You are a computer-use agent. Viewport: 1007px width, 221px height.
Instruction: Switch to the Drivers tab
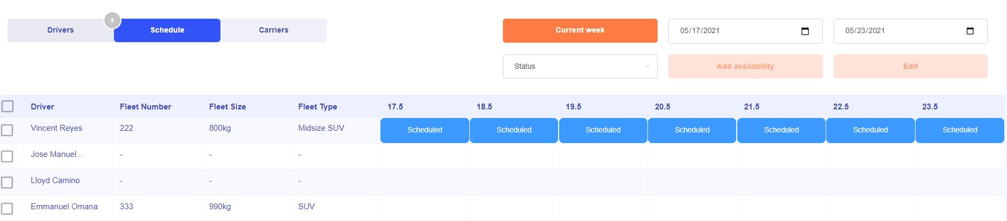pyautogui.click(x=60, y=30)
